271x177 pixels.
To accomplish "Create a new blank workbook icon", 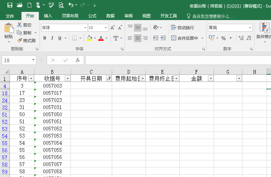I will [29, 5].
